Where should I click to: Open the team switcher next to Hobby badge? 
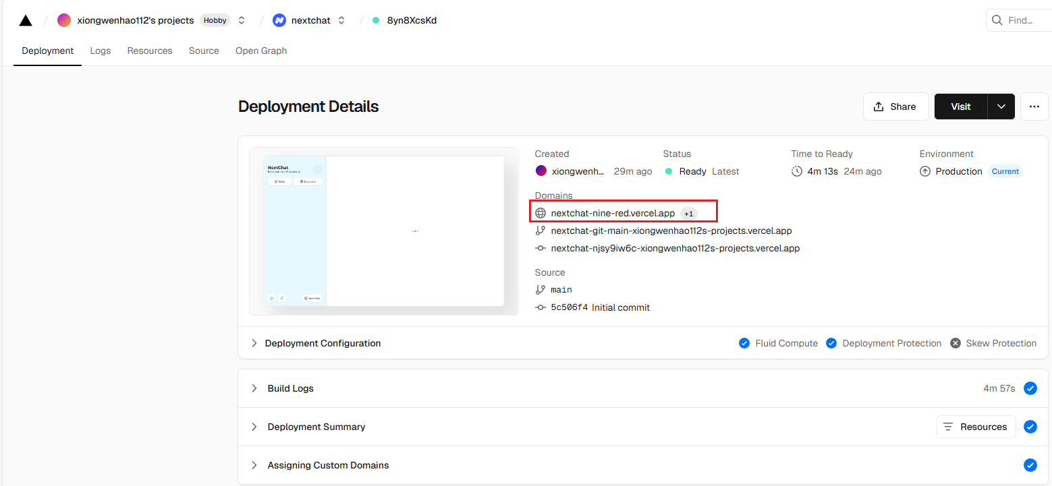click(x=242, y=20)
